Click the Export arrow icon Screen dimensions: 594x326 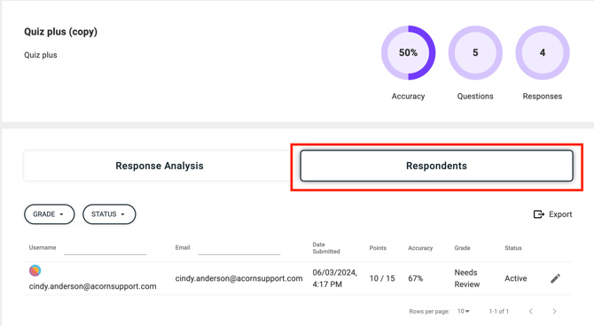539,214
